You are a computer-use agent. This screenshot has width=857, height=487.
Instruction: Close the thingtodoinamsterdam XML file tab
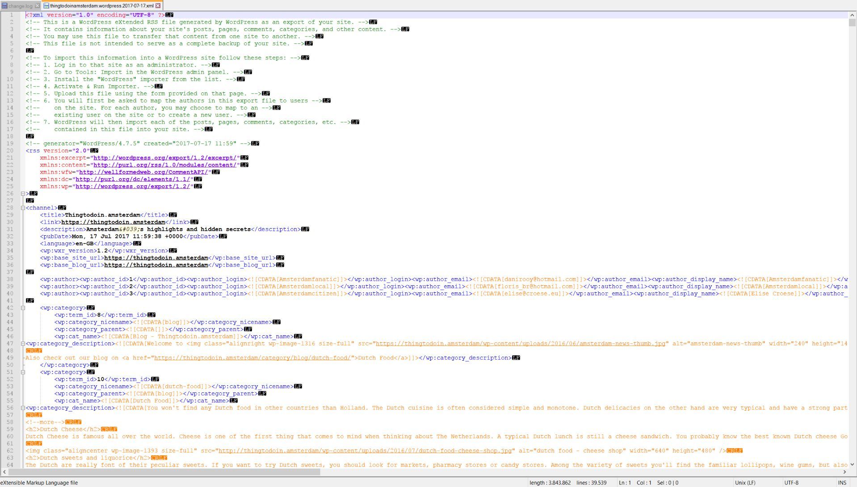click(x=158, y=6)
